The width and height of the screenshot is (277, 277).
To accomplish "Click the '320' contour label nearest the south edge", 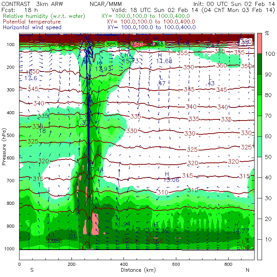I will click(43, 161).
